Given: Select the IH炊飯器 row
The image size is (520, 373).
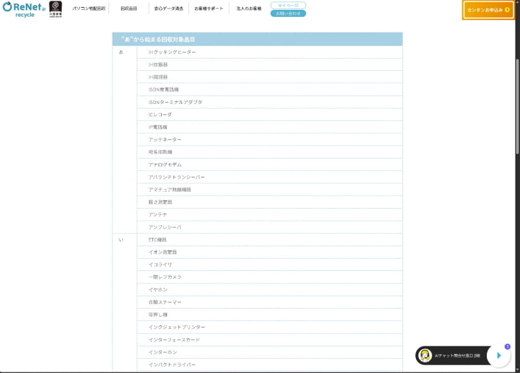Looking at the screenshot, I should click(270, 64).
